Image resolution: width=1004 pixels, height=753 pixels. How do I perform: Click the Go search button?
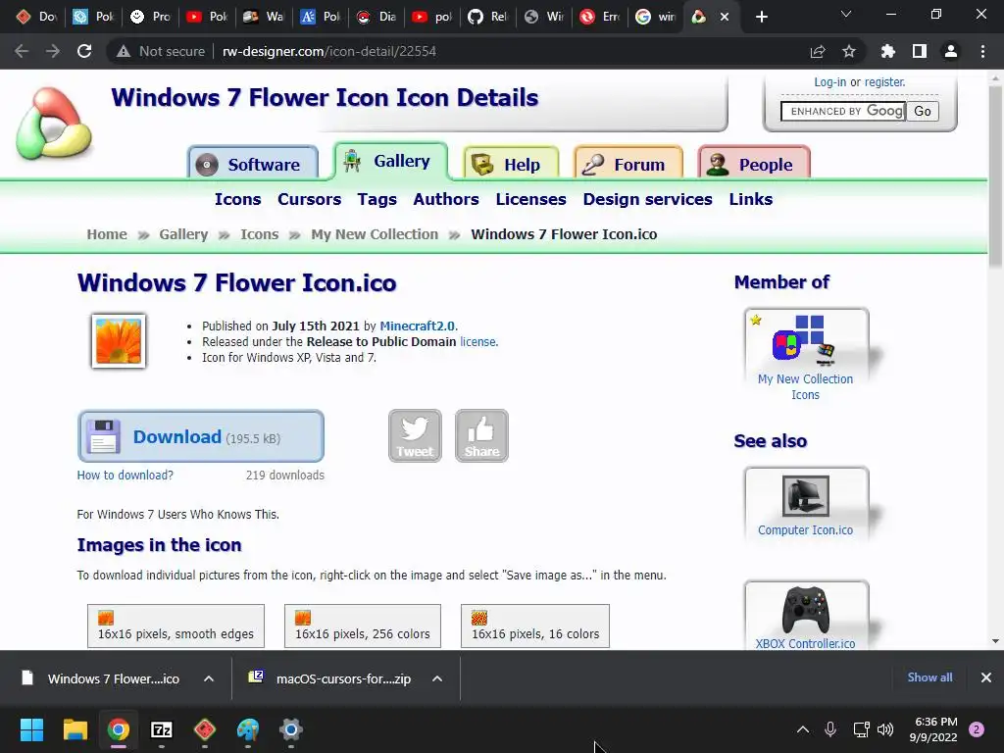[x=922, y=112]
